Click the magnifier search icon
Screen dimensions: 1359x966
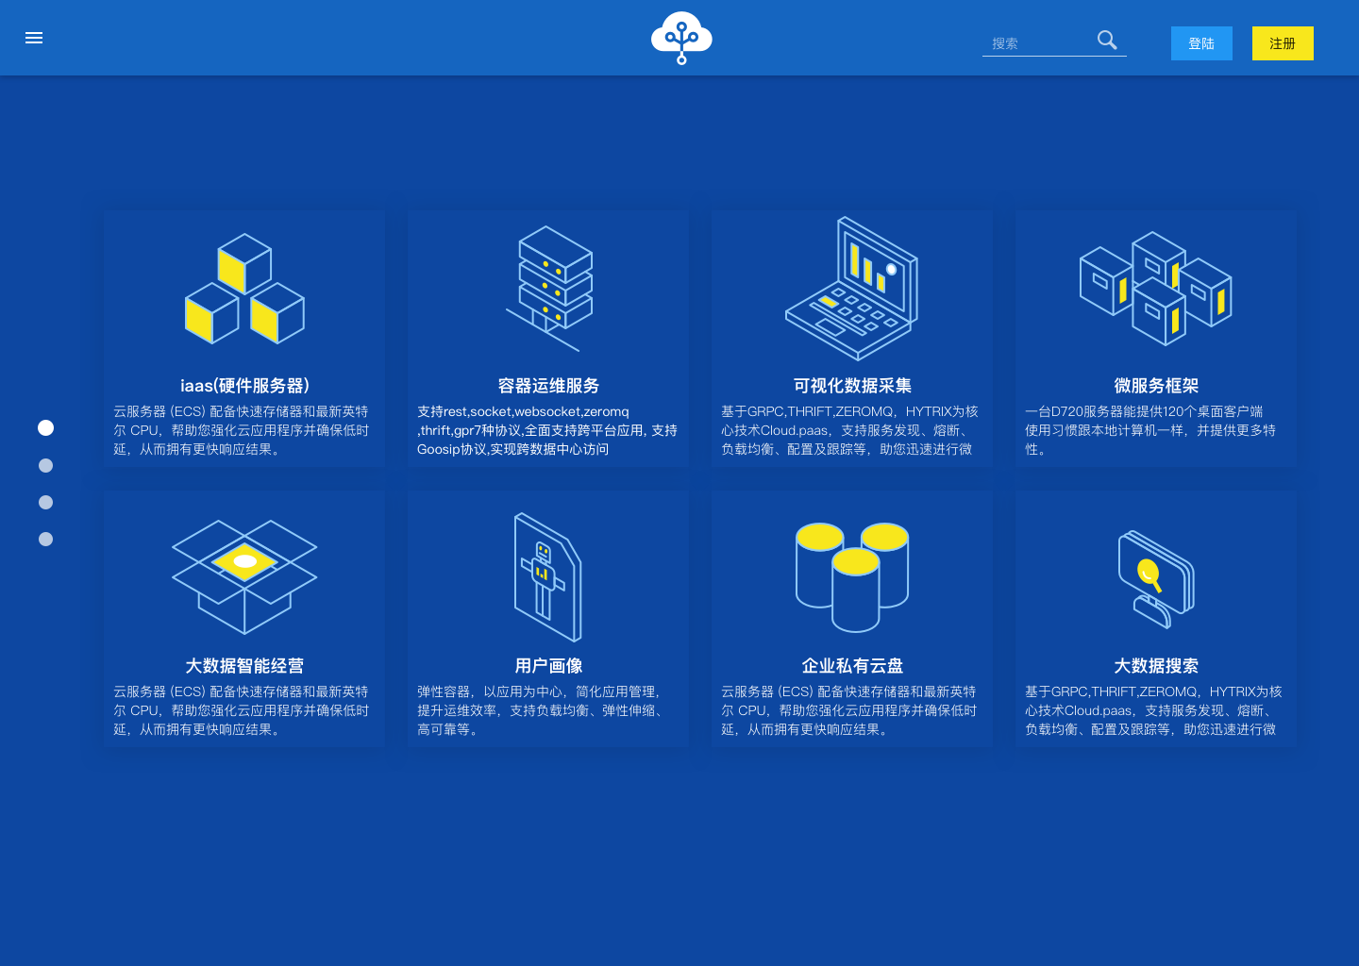click(x=1107, y=40)
